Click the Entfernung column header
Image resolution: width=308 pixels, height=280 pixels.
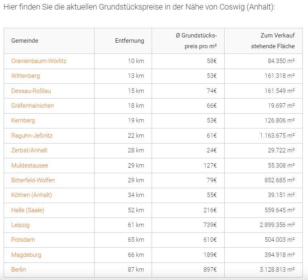[x=129, y=41]
